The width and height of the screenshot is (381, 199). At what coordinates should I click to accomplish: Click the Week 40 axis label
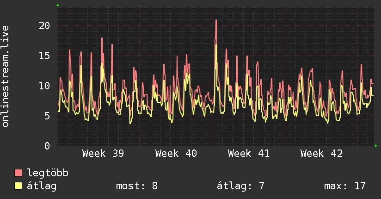(176, 154)
